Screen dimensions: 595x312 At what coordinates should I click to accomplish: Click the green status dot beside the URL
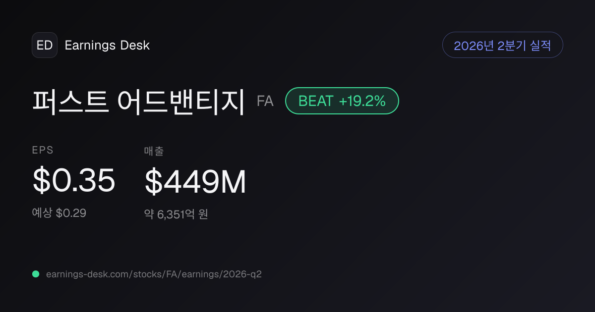point(36,274)
